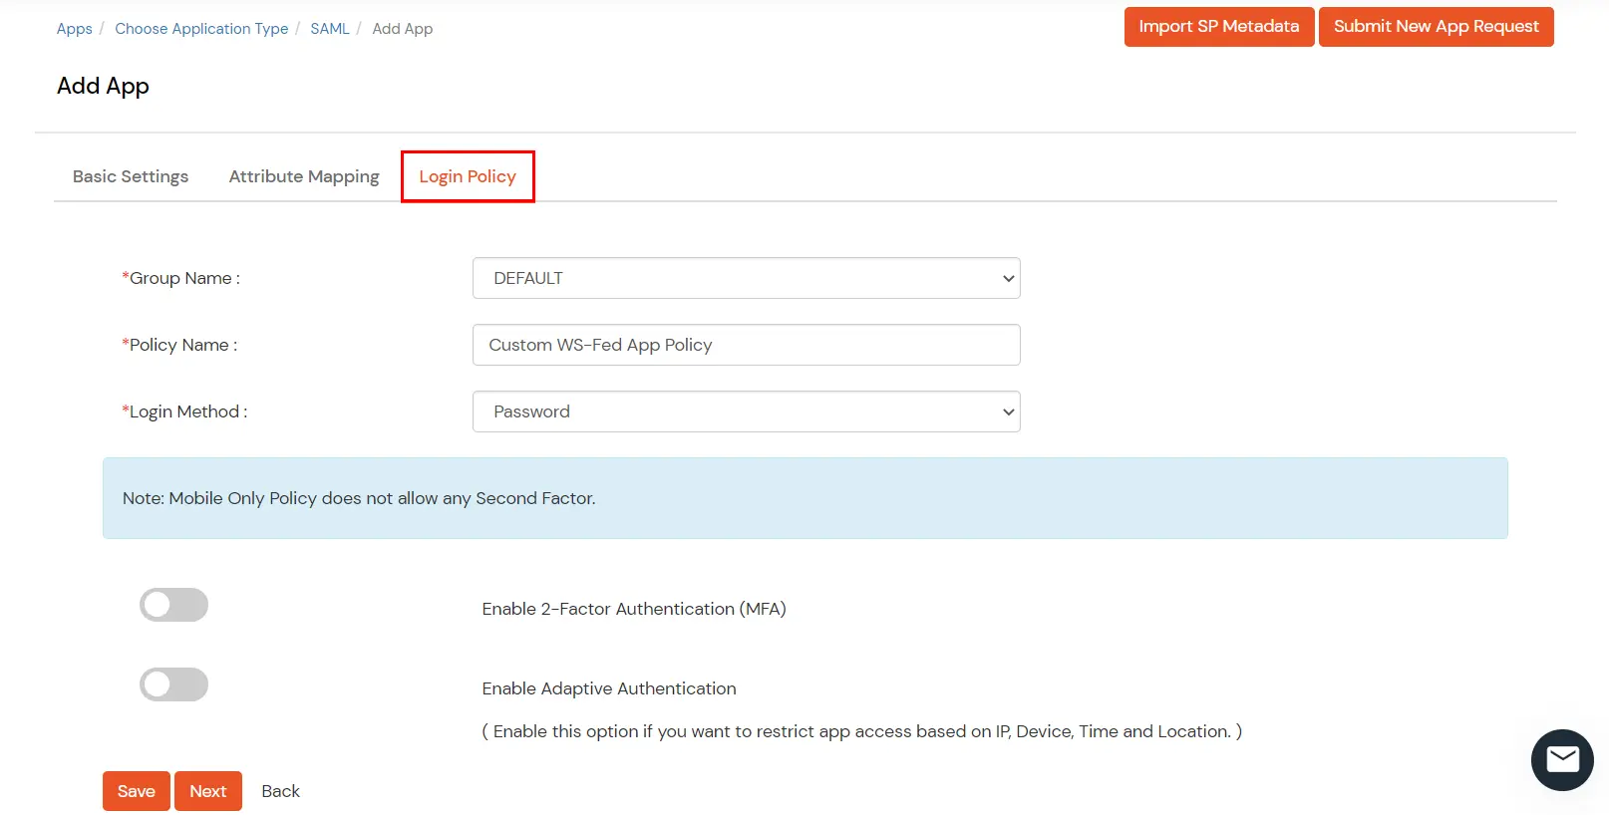Click the Next button

(208, 791)
